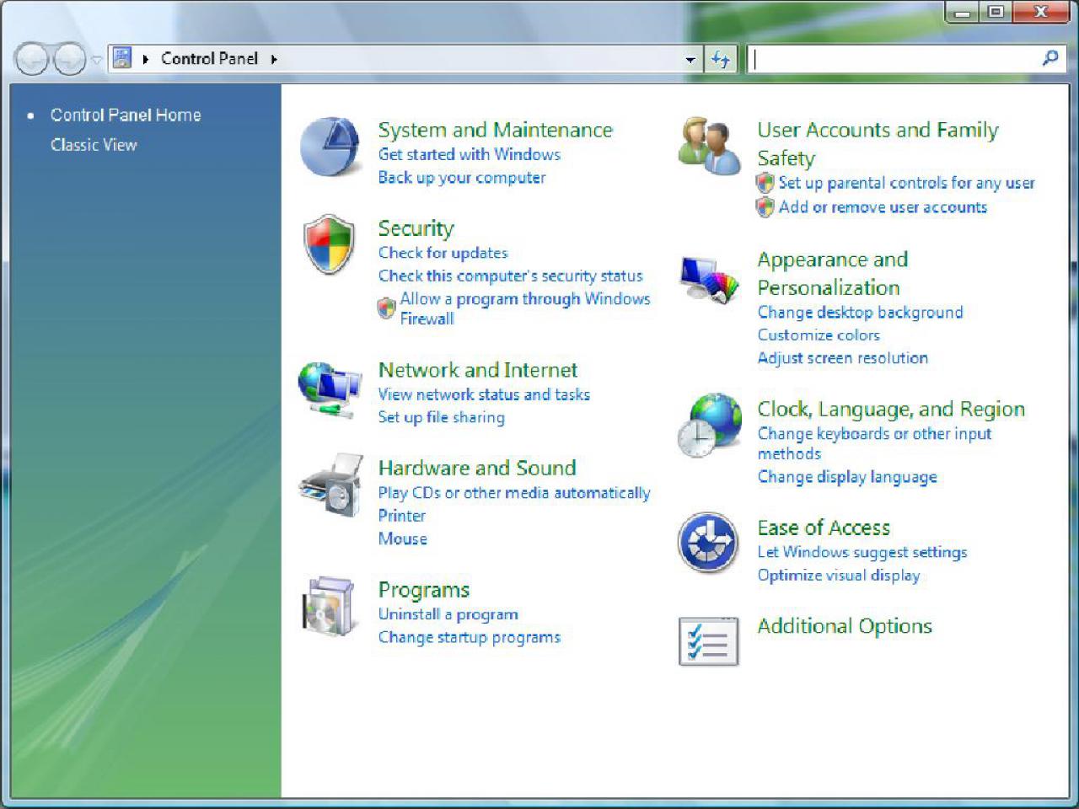Click the Security shield icon
Image resolution: width=1079 pixels, height=809 pixels.
coord(329,244)
